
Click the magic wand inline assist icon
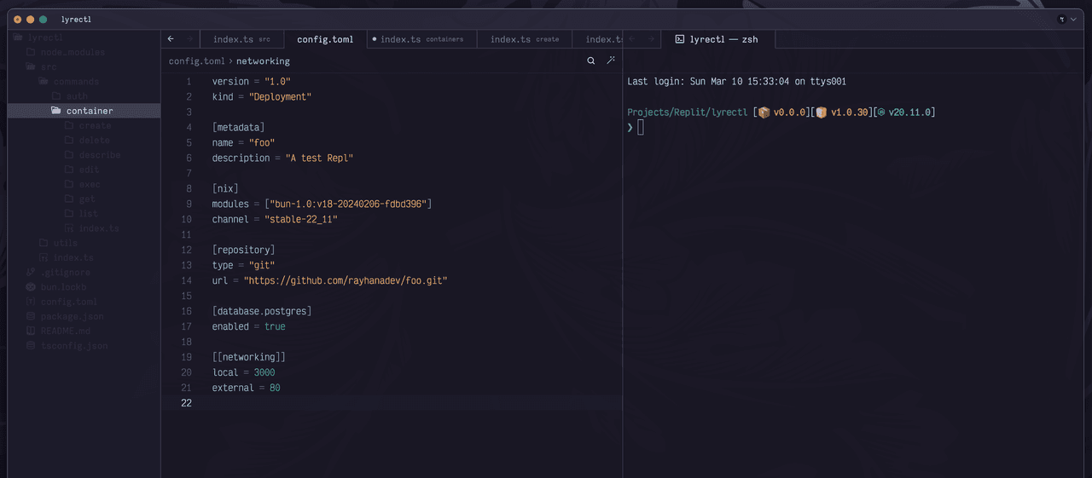tap(611, 61)
